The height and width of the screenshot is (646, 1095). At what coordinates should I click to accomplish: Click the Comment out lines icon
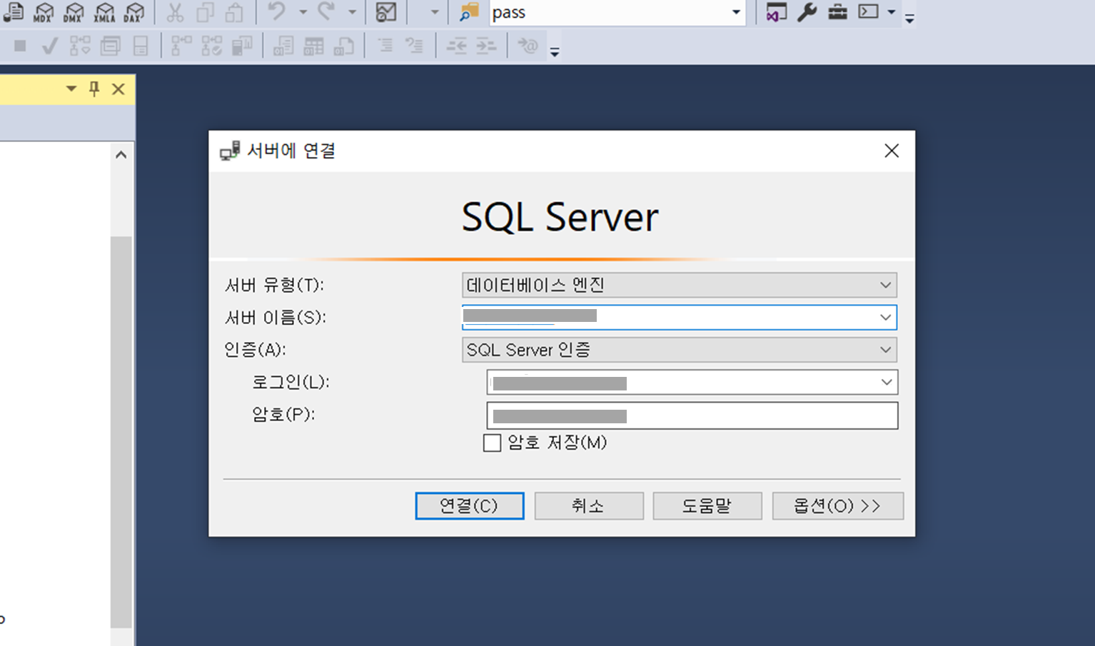pos(385,46)
